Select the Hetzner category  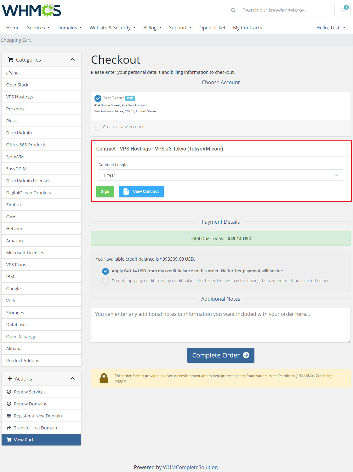tap(41, 229)
